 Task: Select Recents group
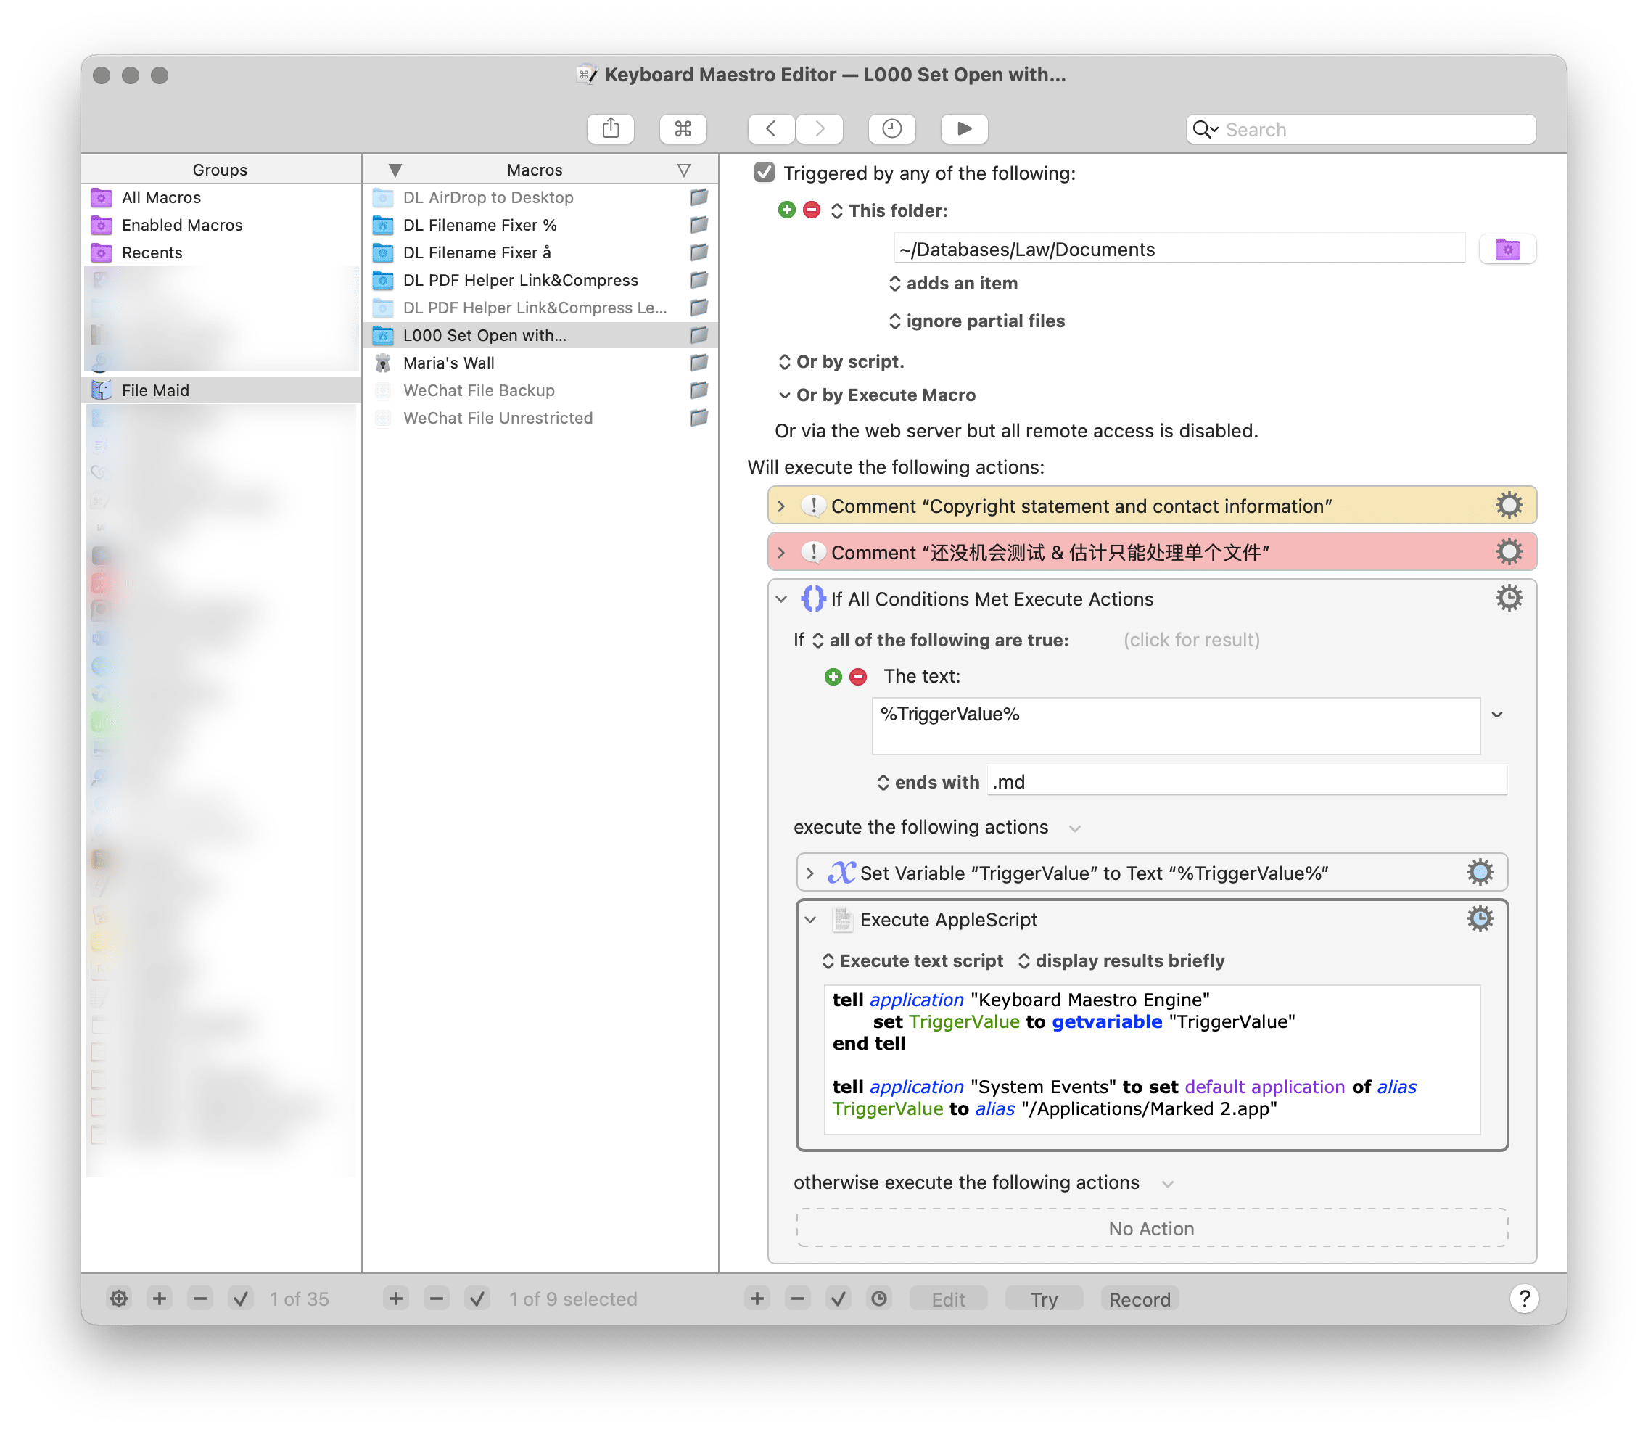221,252
